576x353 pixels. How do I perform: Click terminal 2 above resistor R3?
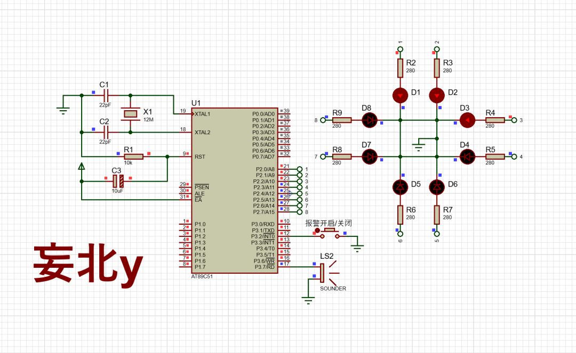point(437,49)
